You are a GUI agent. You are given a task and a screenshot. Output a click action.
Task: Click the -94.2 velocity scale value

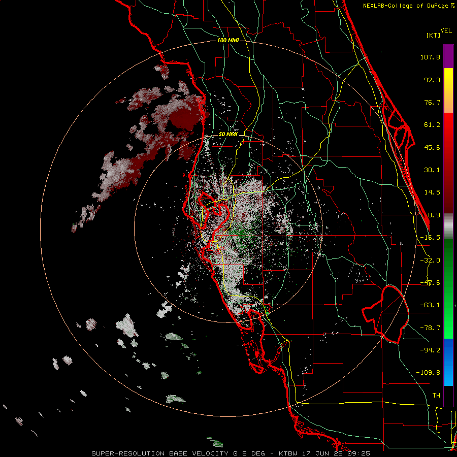430,350
